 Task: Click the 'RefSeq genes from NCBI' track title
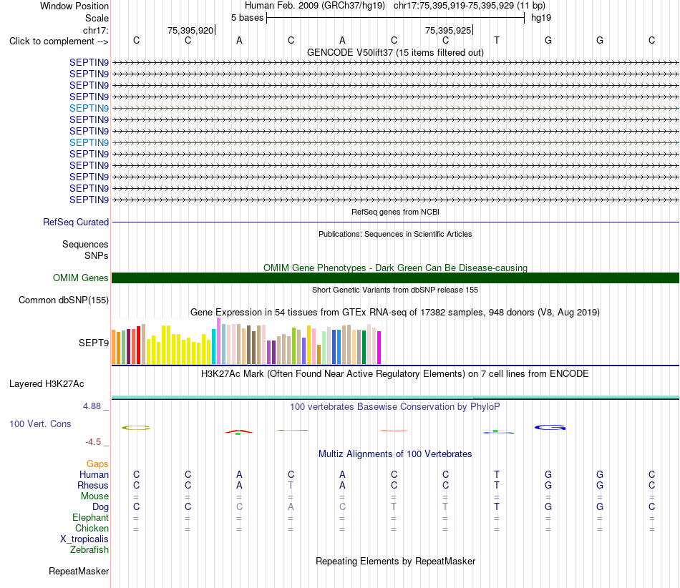point(395,212)
